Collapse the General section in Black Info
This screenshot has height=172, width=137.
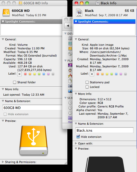(76, 39)
